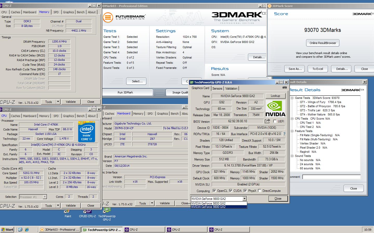Click the Image Quality button in 3DMark03

pyautogui.click(x=177, y=92)
